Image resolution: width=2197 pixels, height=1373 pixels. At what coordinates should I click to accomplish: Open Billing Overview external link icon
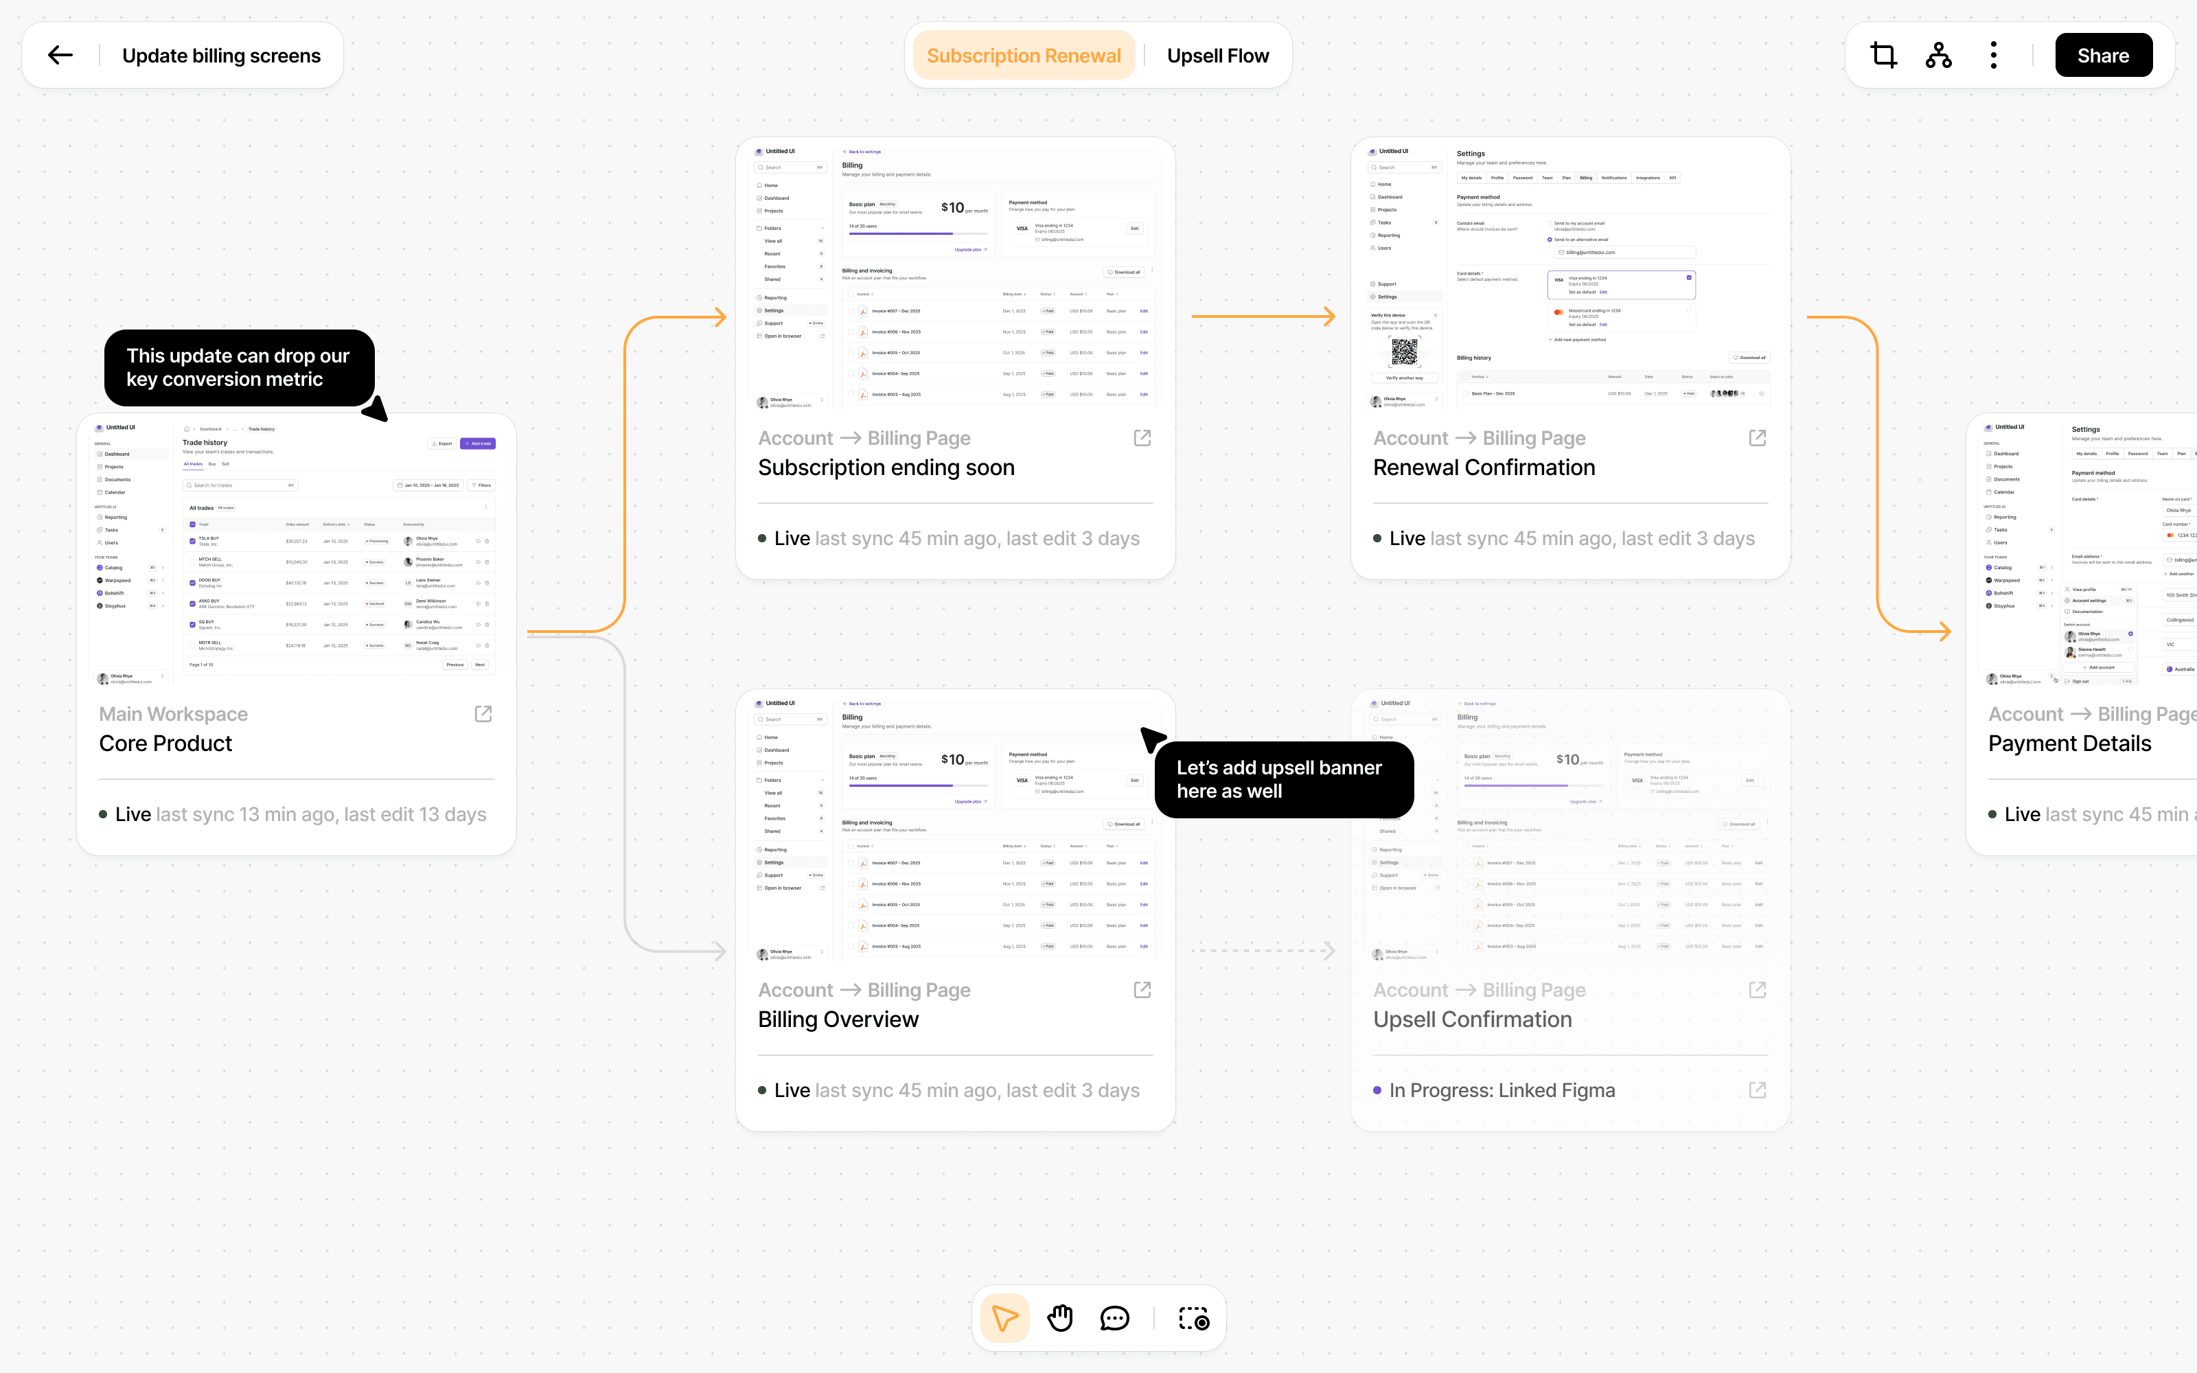(x=1142, y=990)
